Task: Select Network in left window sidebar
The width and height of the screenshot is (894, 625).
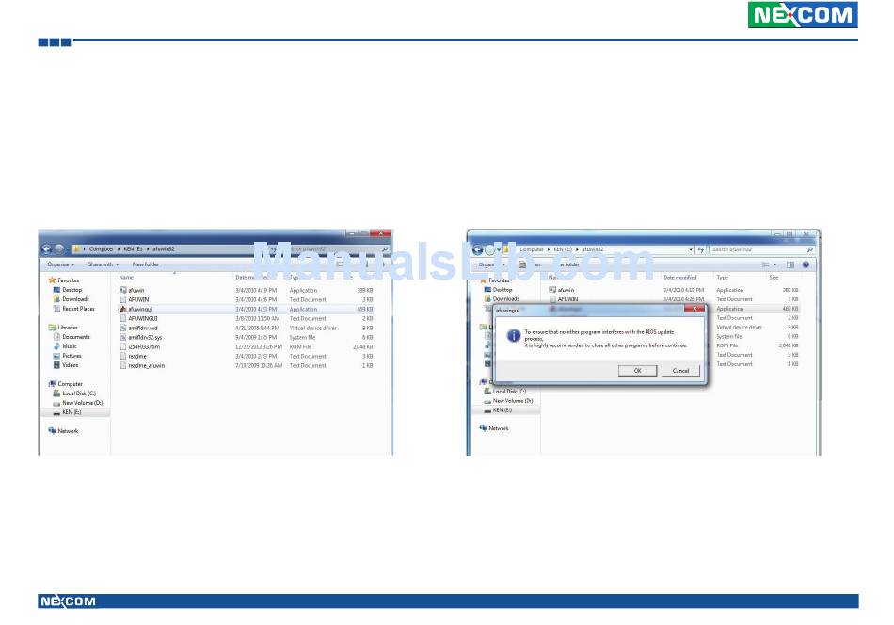Action: 68,431
